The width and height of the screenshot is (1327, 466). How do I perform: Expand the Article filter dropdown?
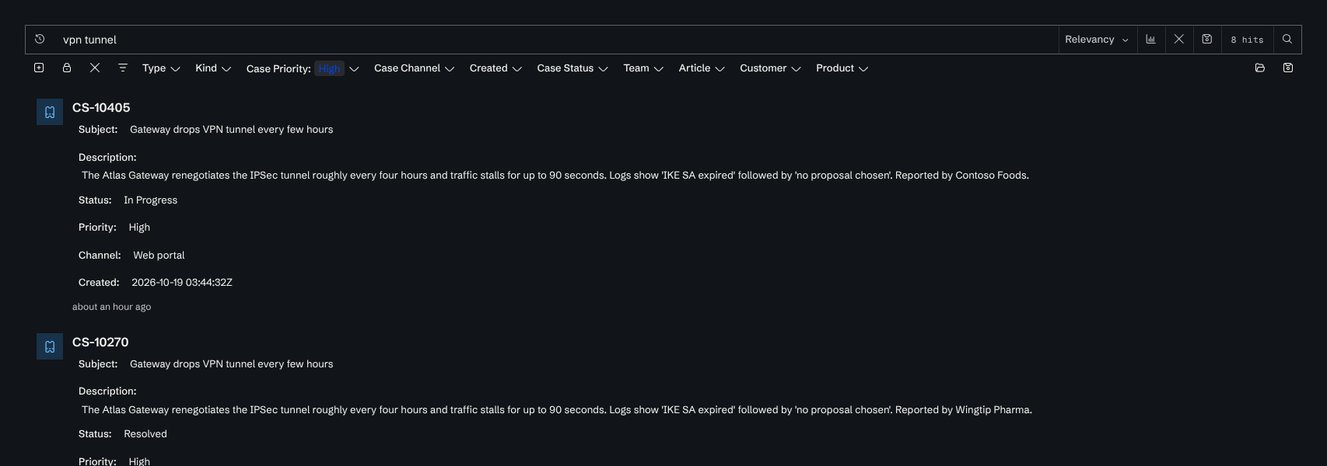click(x=702, y=68)
